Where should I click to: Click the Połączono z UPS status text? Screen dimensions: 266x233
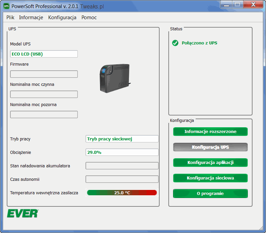pos(199,43)
